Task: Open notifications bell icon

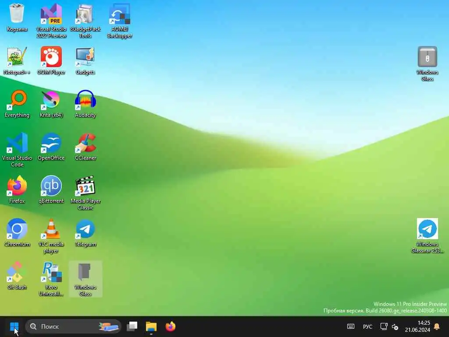Action: tap(437, 326)
